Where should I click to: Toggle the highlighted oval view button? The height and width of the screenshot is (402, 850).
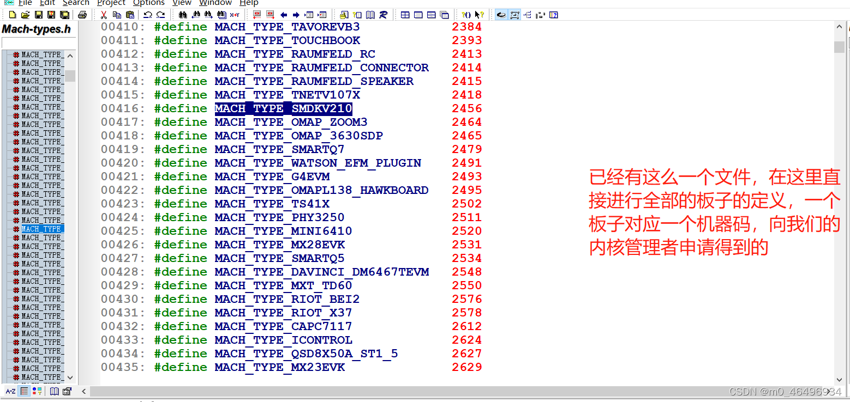501,15
